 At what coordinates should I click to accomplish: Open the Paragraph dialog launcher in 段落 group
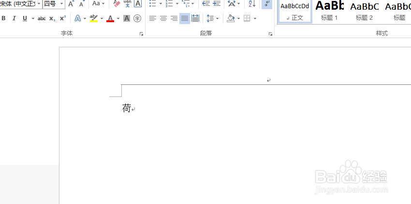270,34
